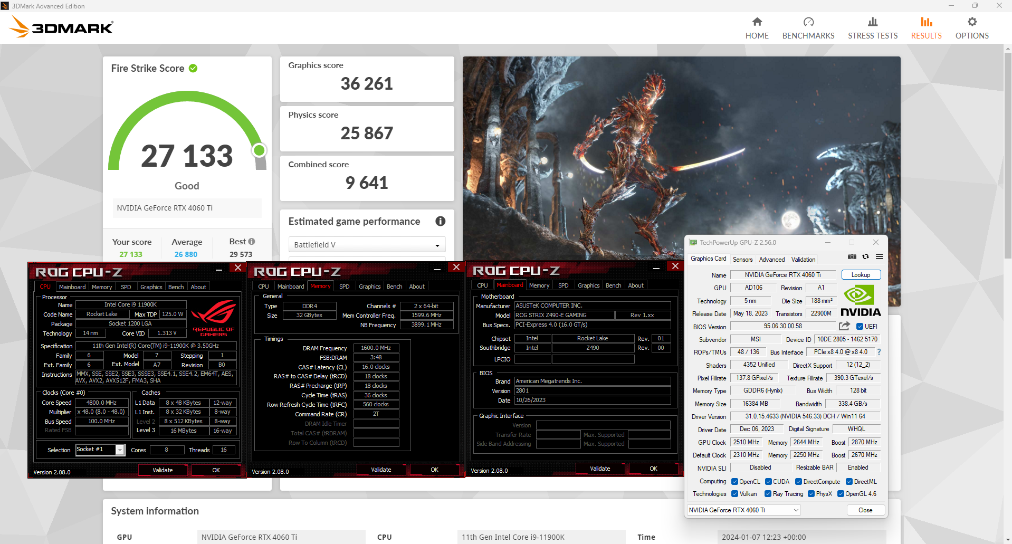1012x544 pixels.
Task: Click Validate in the CPU-Z CPU window
Action: 163,470
